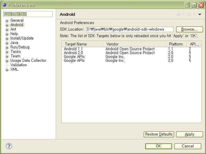Click the SDK Location path field

[x=130, y=29]
